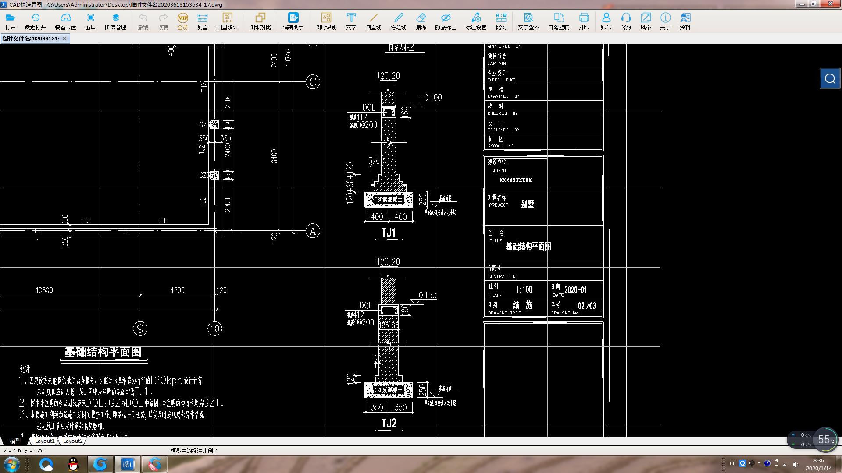Click the 打开 open file icon
842x473 pixels.
(x=10, y=21)
